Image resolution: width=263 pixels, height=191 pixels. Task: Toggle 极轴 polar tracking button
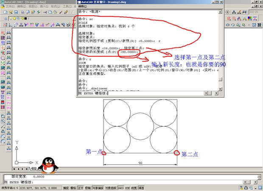88,188
